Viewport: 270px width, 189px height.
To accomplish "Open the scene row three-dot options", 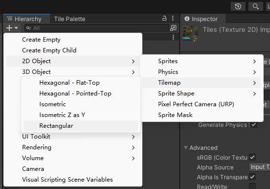I will tap(173, 37).
